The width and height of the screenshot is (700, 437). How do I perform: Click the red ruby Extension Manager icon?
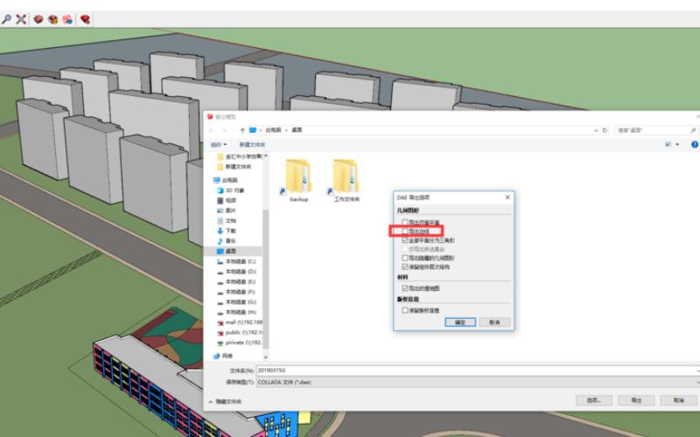(x=85, y=18)
